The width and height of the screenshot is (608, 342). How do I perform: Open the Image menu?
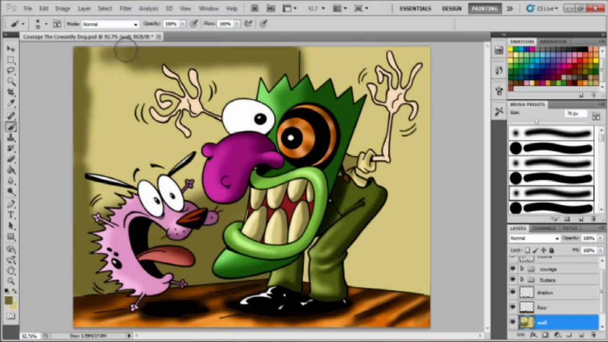pyautogui.click(x=62, y=9)
